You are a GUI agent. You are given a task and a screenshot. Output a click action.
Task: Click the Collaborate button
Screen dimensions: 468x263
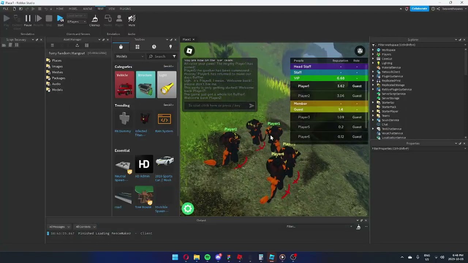tap(419, 9)
